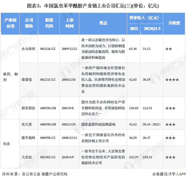
Task: Click 永太科技 description about 含氟技术
Action: tap(103, 49)
